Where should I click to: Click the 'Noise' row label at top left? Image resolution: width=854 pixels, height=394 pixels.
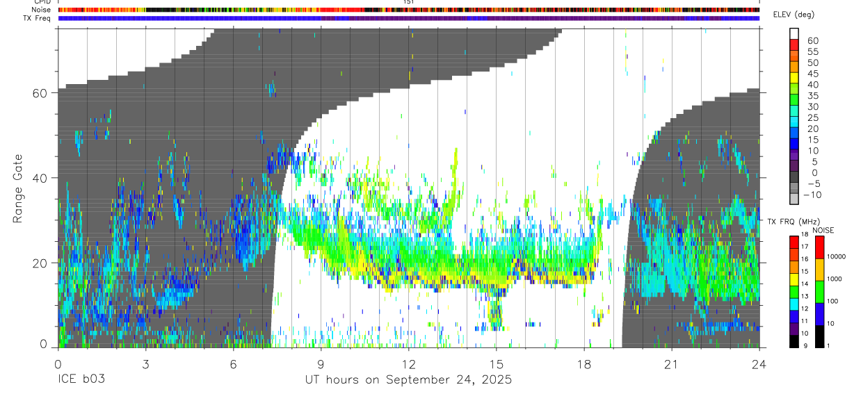click(42, 10)
